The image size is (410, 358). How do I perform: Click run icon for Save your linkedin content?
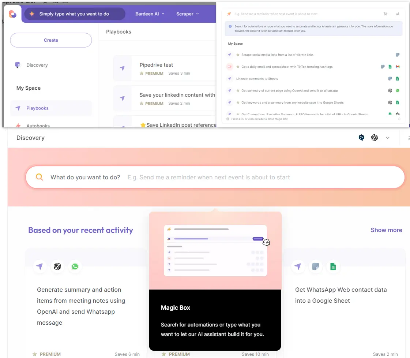[x=122, y=98]
